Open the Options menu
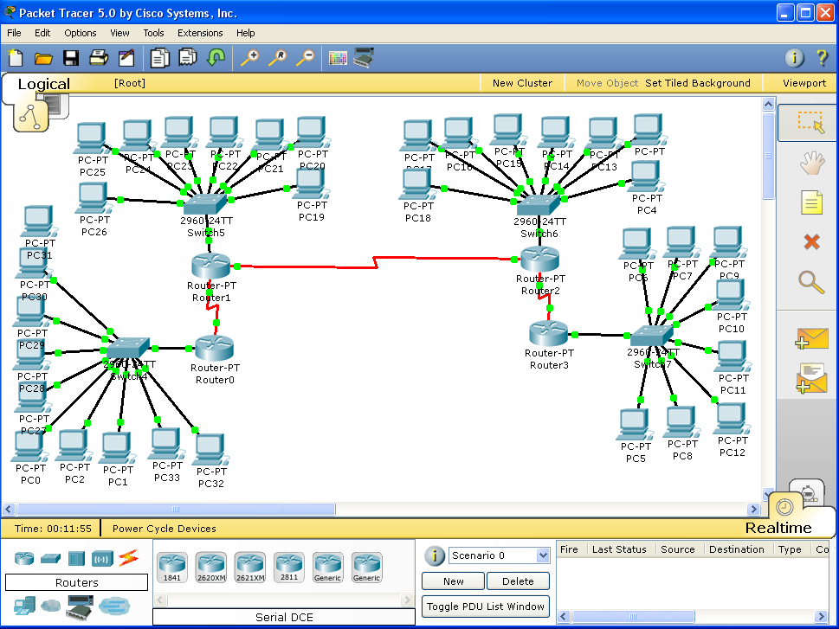Viewport: 839px width, 629px height. pyautogui.click(x=80, y=33)
